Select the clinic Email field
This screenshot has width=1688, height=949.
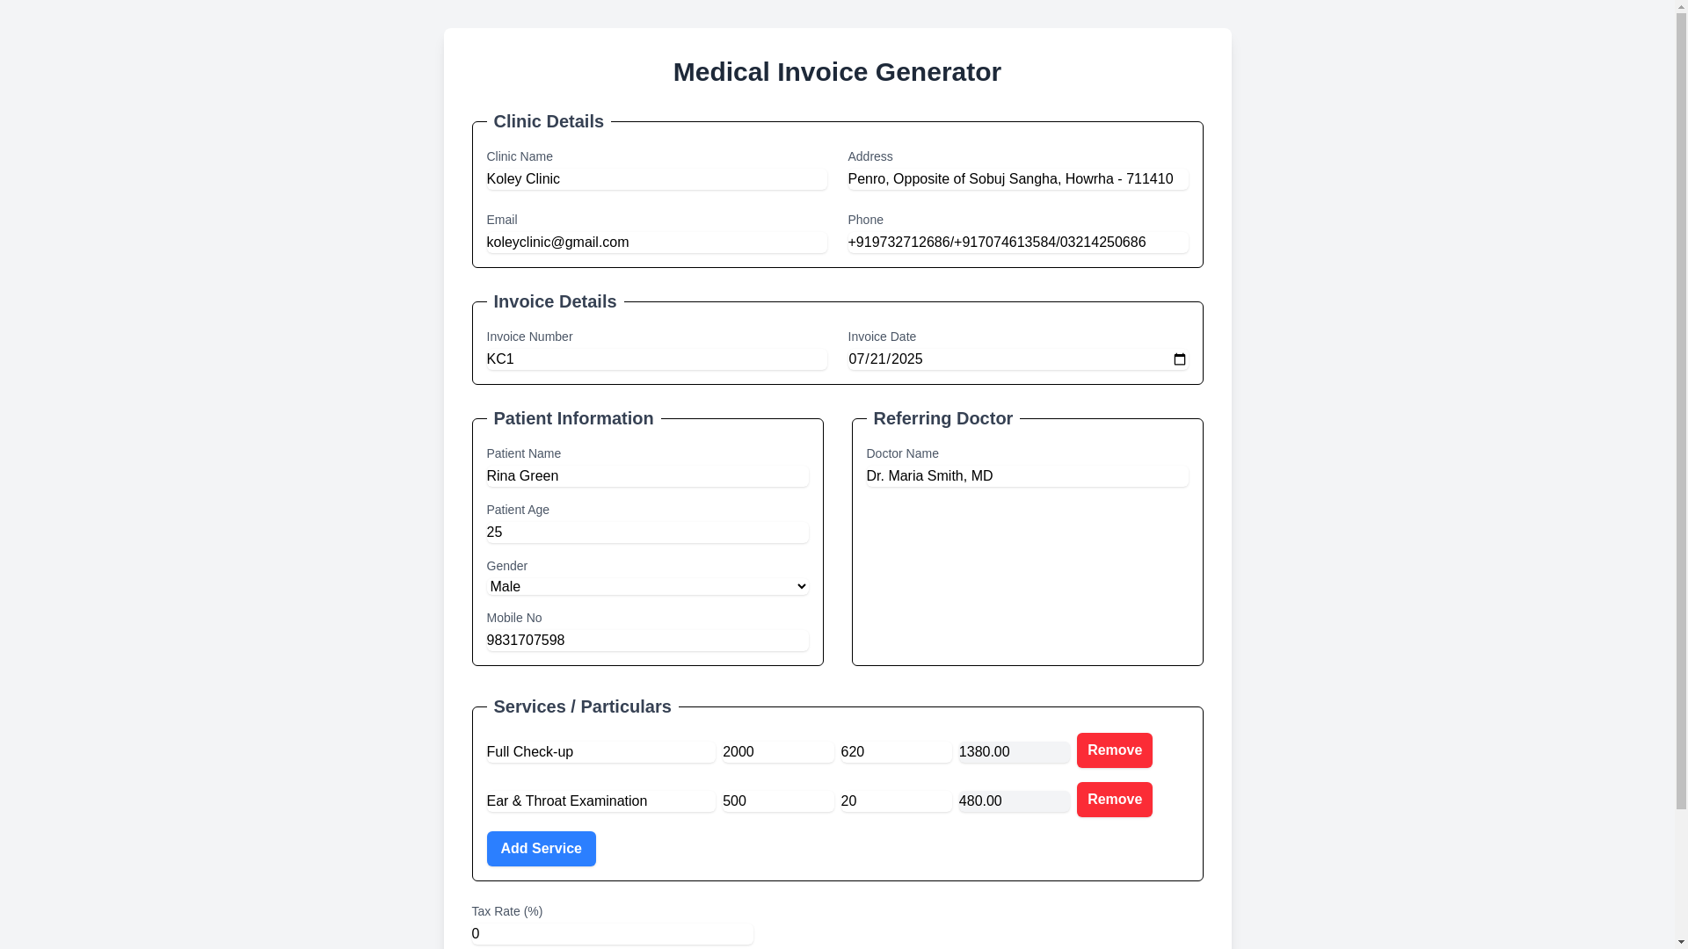point(657,243)
